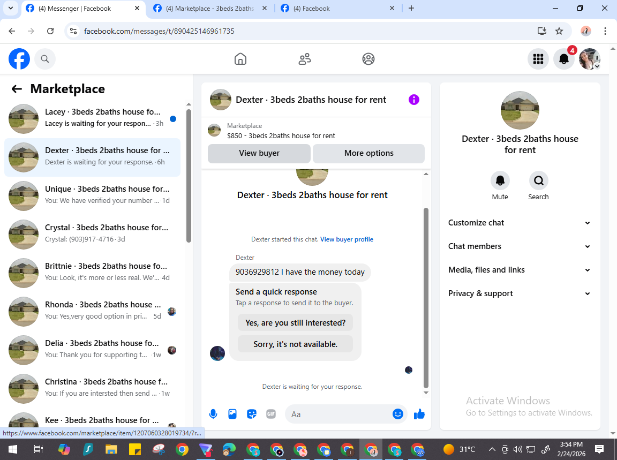
Task: Attach a photo file icon
Action: tap(232, 414)
